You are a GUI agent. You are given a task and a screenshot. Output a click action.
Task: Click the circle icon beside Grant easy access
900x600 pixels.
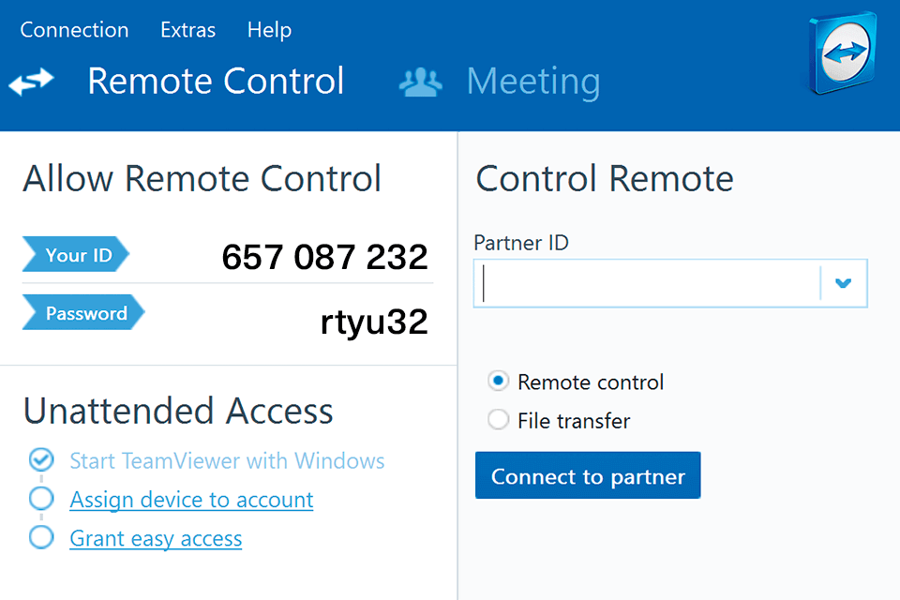[41, 537]
